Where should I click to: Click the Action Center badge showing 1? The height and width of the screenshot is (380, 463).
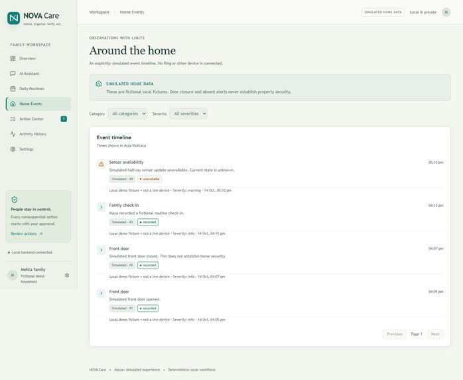64,119
